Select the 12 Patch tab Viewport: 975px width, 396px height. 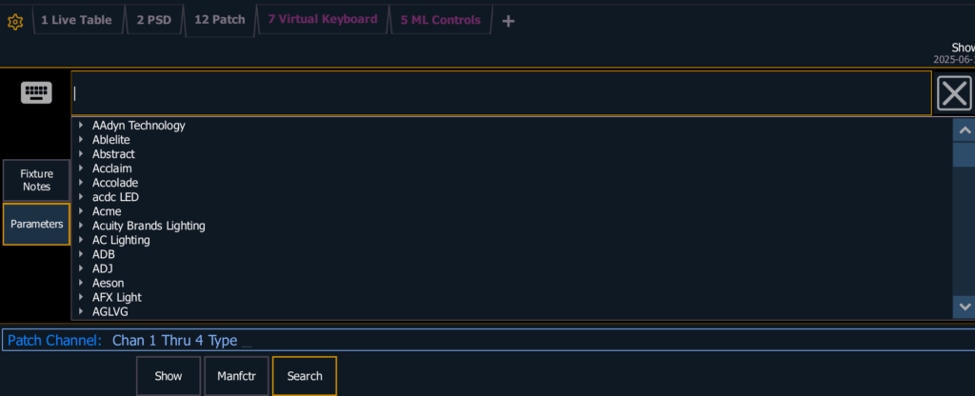coord(220,20)
